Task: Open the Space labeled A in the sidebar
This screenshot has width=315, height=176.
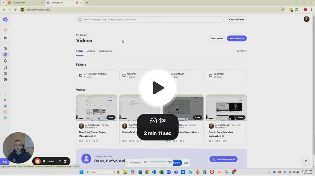Action: pyautogui.click(x=5, y=106)
